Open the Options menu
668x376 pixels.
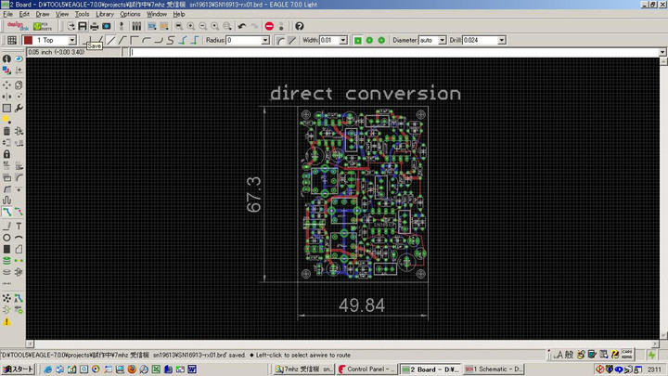[x=130, y=15]
